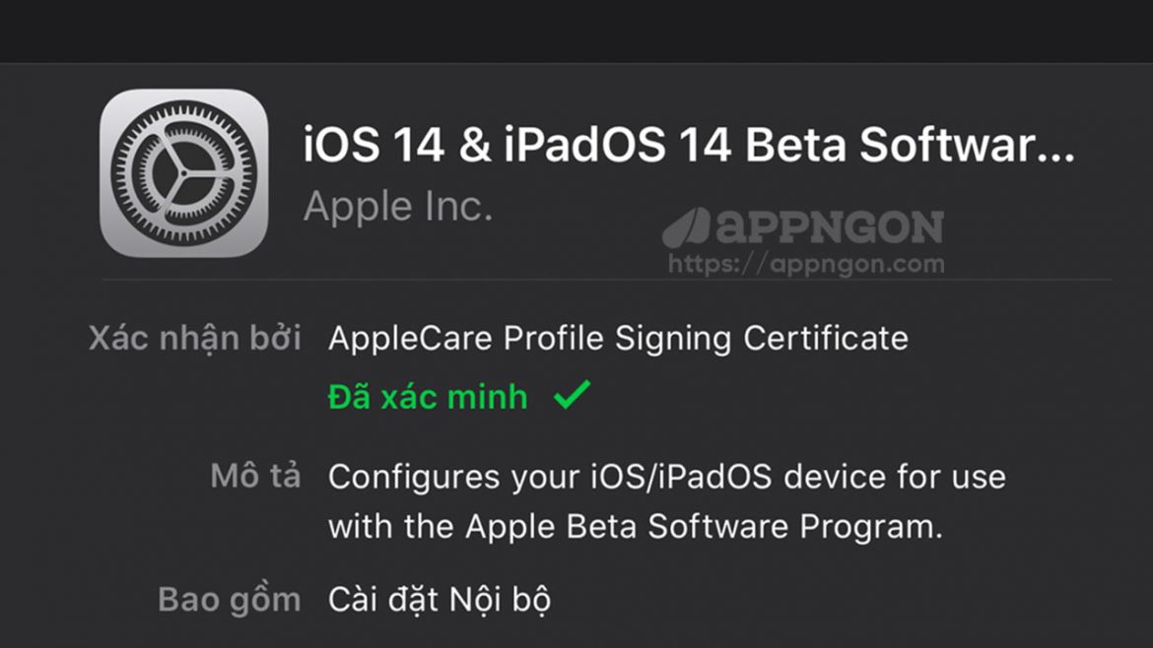The height and width of the screenshot is (648, 1153).
Task: Tap the Apple Inc. publisher name
Action: [398, 207]
